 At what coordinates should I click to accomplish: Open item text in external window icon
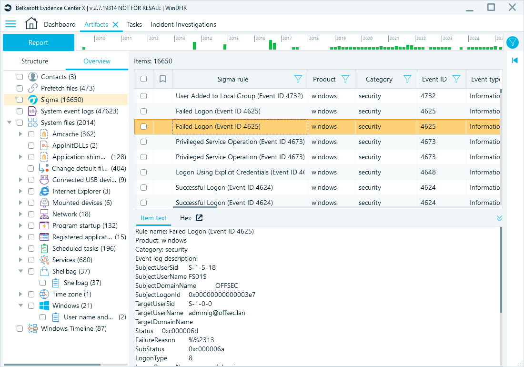click(199, 218)
